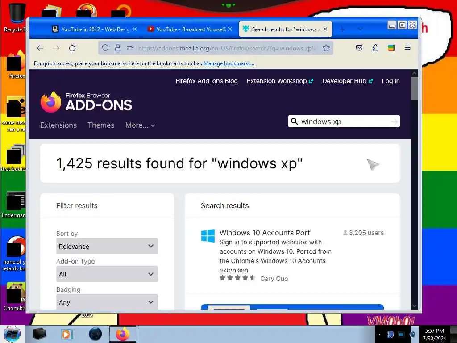Open the ChomikBox desktop icon

(x=15, y=297)
